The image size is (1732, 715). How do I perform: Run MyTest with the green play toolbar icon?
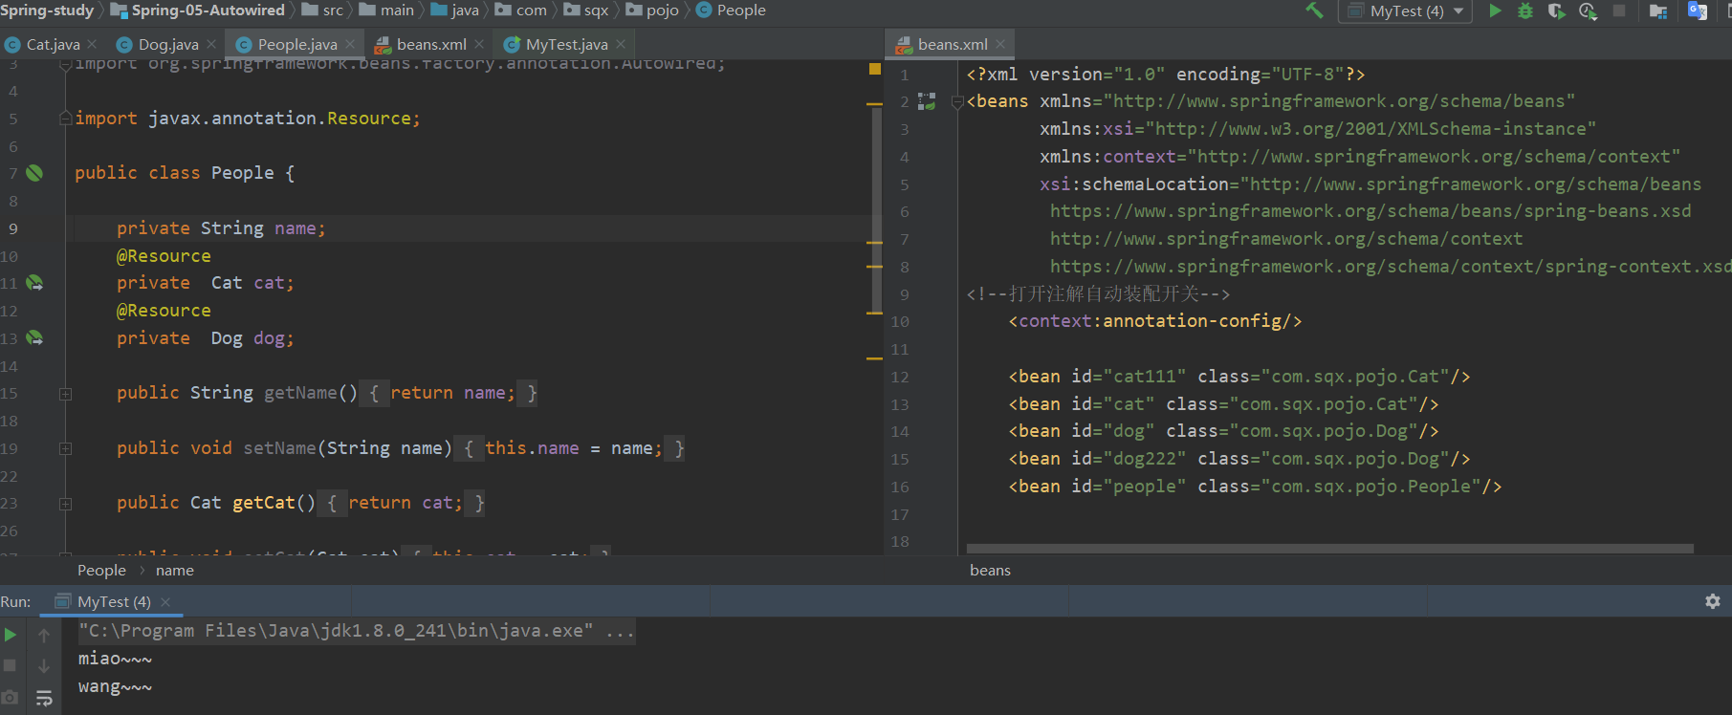click(x=1495, y=11)
